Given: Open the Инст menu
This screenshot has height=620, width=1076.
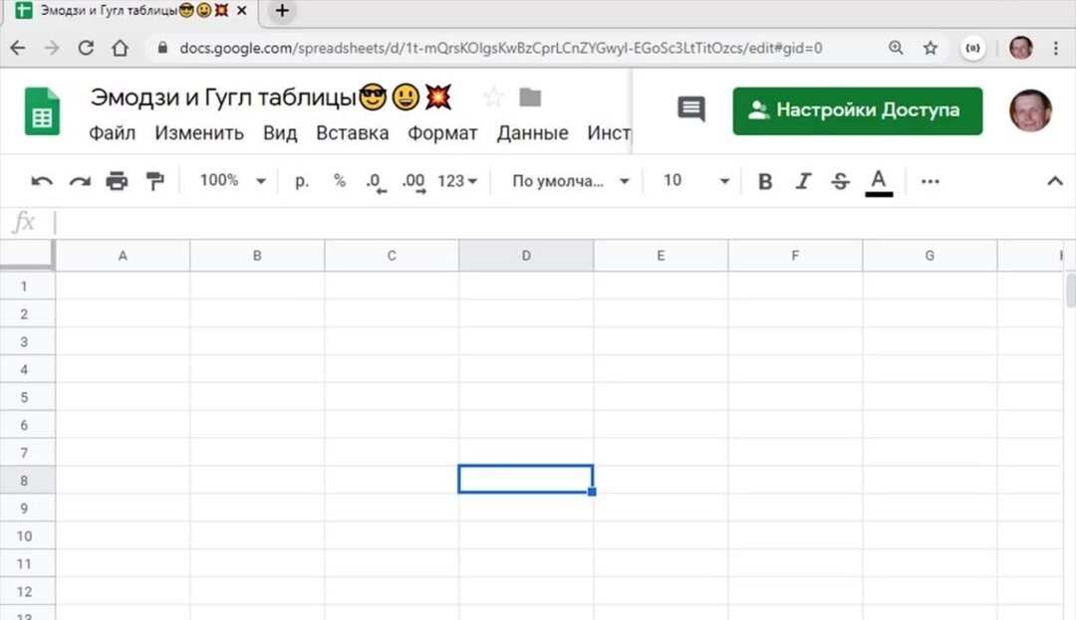Looking at the screenshot, I should click(x=609, y=133).
